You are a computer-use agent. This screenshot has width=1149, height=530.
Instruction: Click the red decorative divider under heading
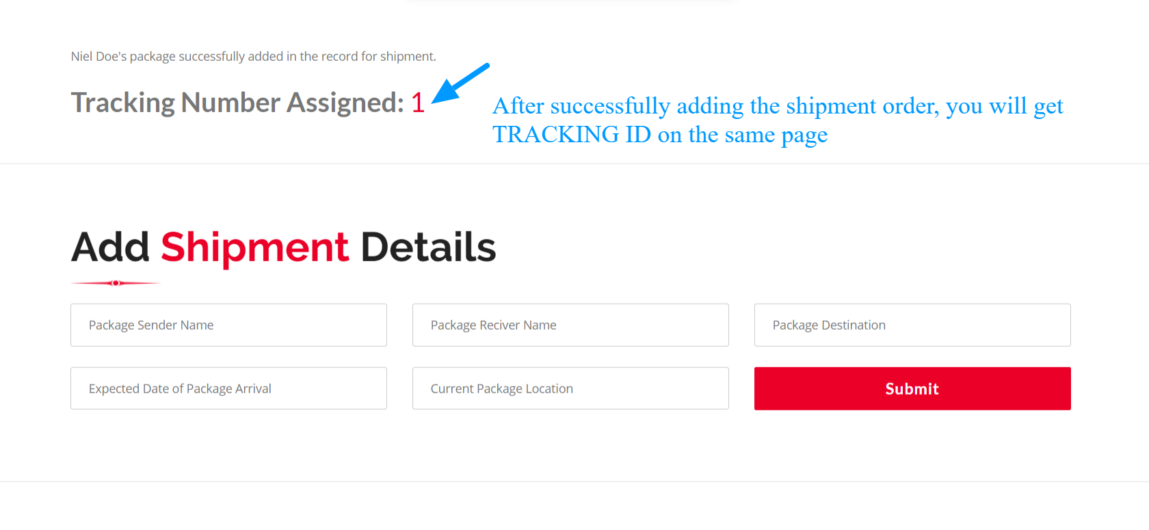(x=116, y=282)
